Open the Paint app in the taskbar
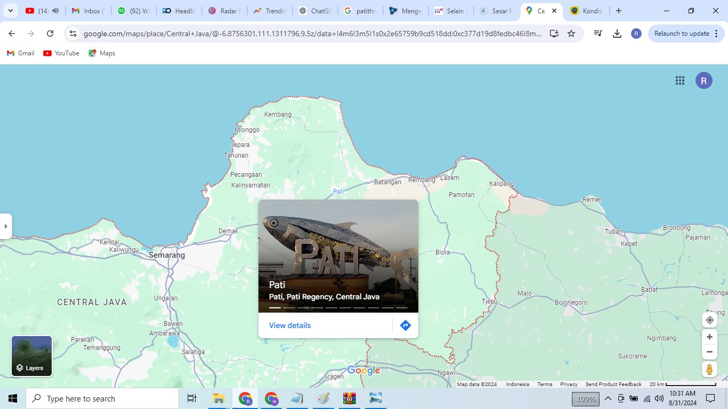The width and height of the screenshot is (728, 409). 323,398
